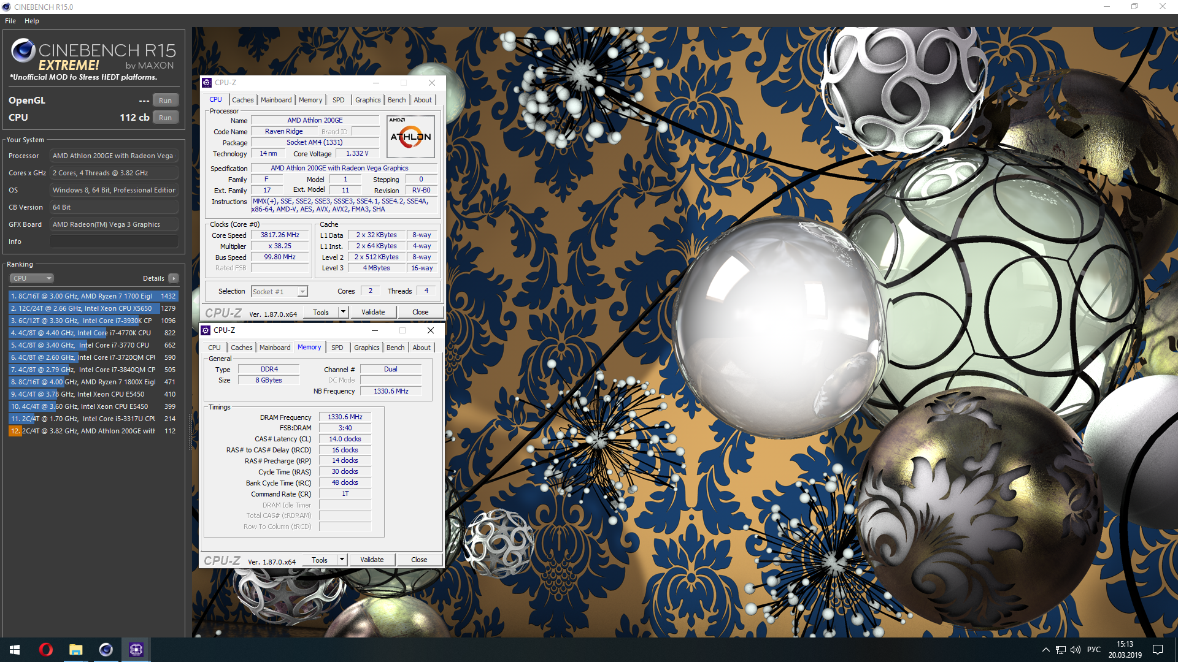This screenshot has height=662, width=1178.
Task: Click the volume speaker tray icon
Action: point(1075,650)
